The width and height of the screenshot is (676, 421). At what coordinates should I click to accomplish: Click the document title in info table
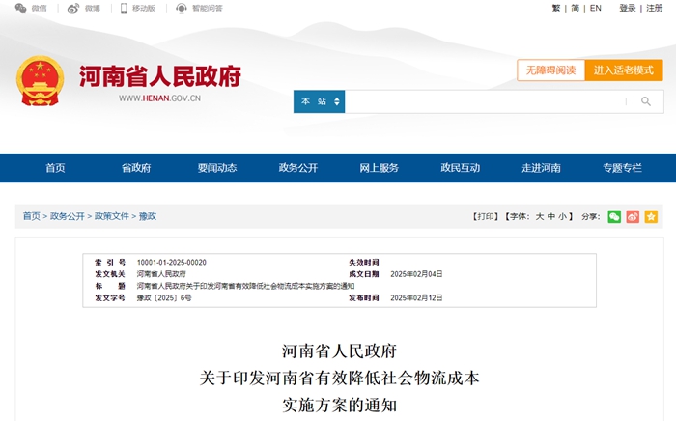(245, 286)
